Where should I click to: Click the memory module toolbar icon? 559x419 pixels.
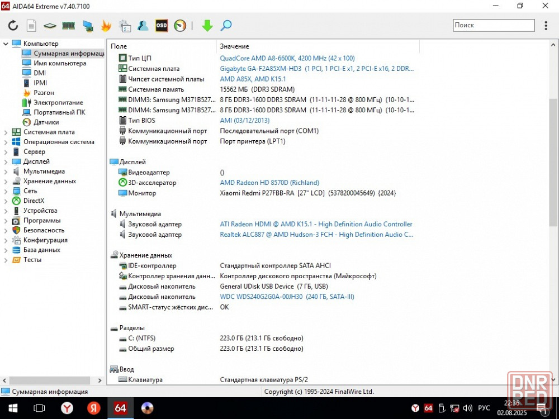pos(68,25)
